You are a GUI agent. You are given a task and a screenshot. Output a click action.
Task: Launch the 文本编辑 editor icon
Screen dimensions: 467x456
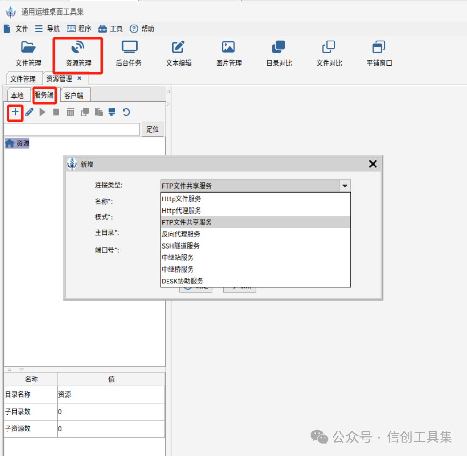click(x=178, y=47)
